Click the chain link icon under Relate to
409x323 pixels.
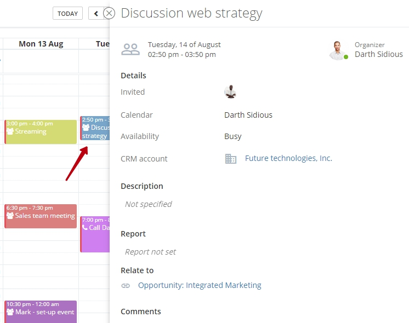click(126, 286)
